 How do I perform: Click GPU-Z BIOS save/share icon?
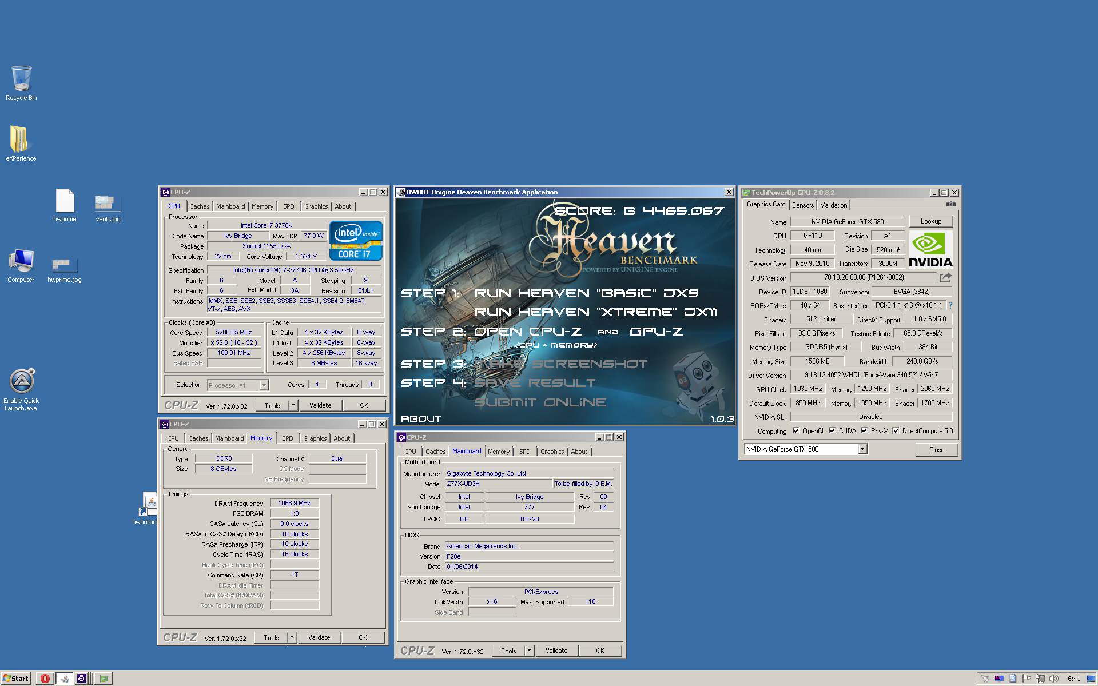pyautogui.click(x=945, y=277)
